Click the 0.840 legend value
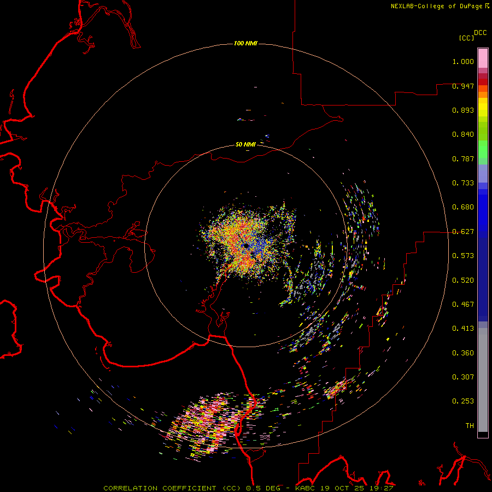Image resolution: width=492 pixels, height=492 pixels. pyautogui.click(x=463, y=134)
